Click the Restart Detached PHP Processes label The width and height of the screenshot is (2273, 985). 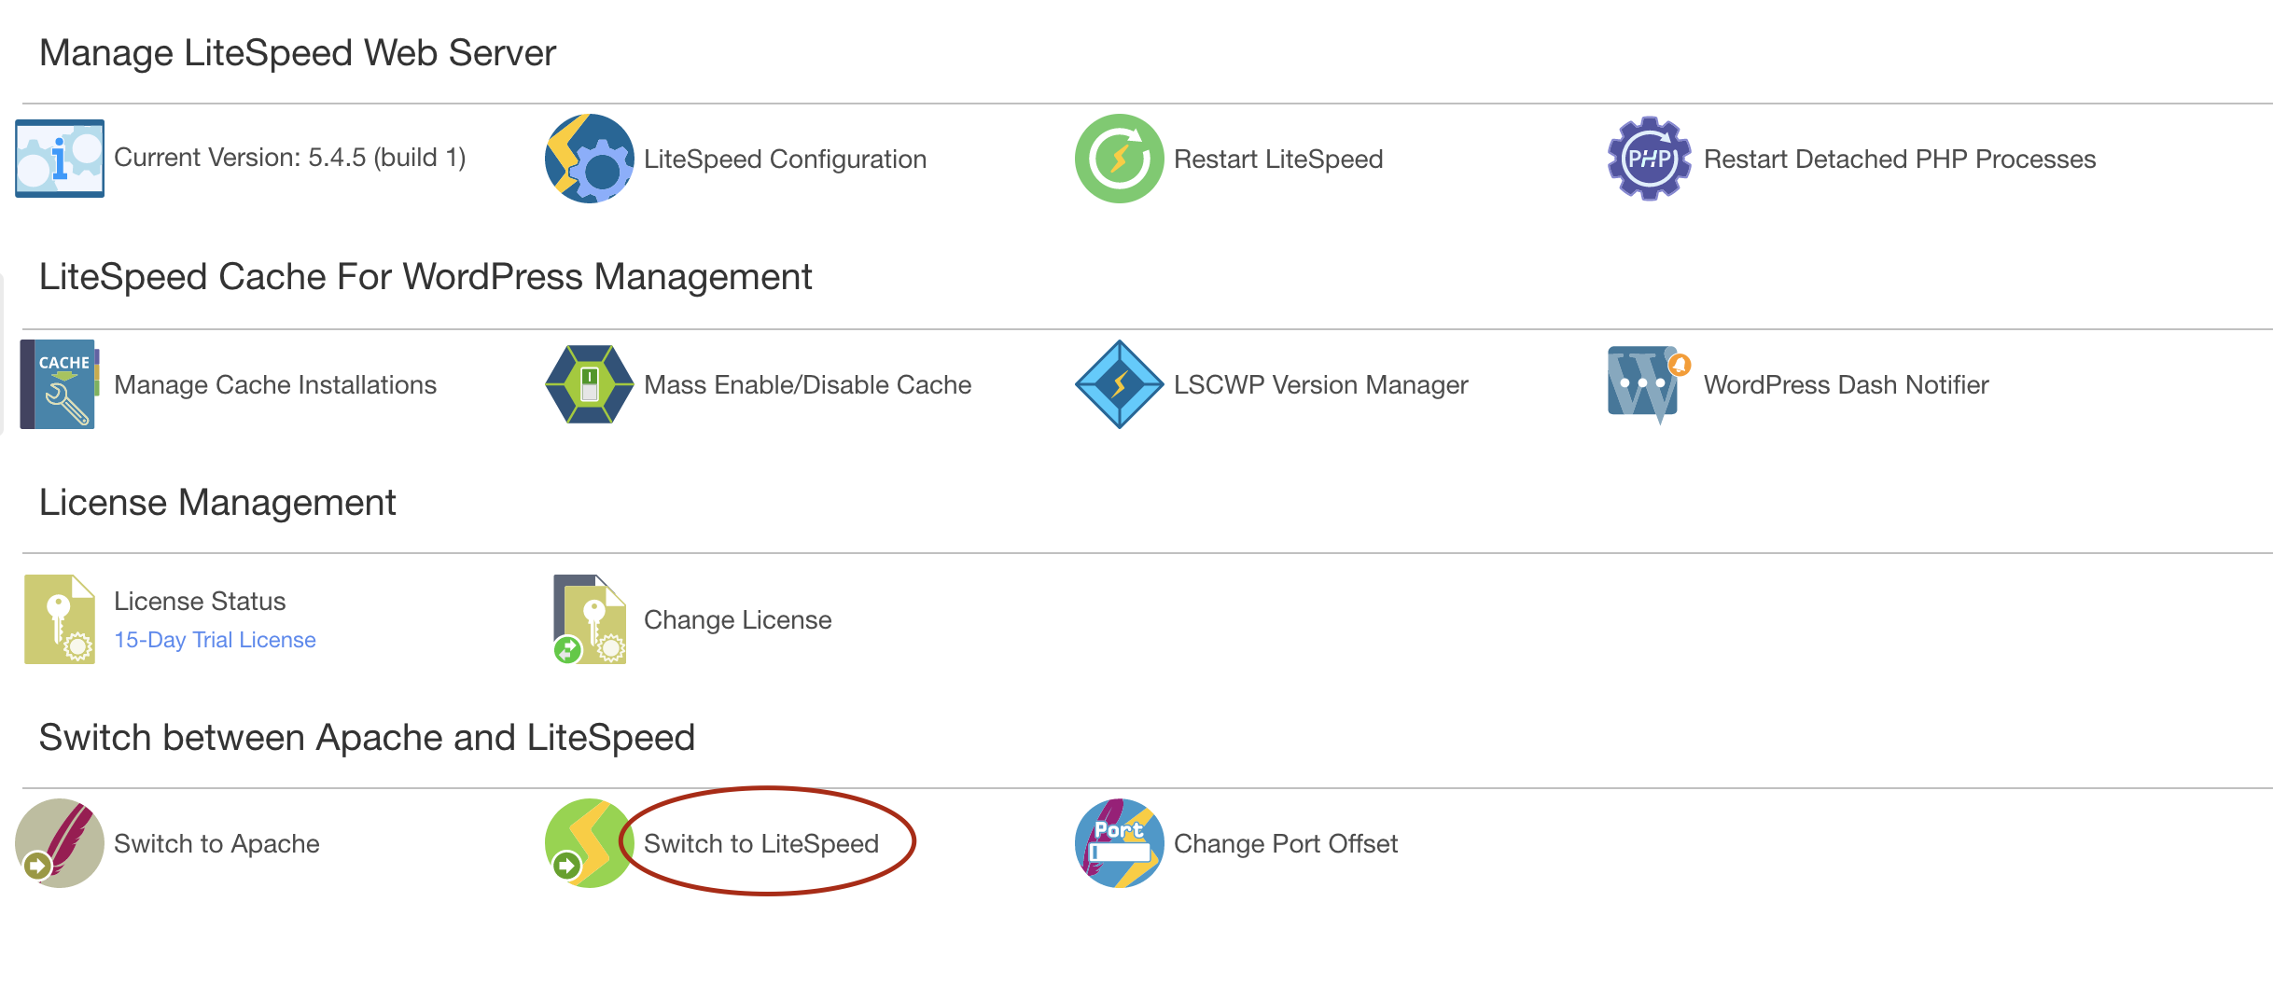click(1899, 159)
